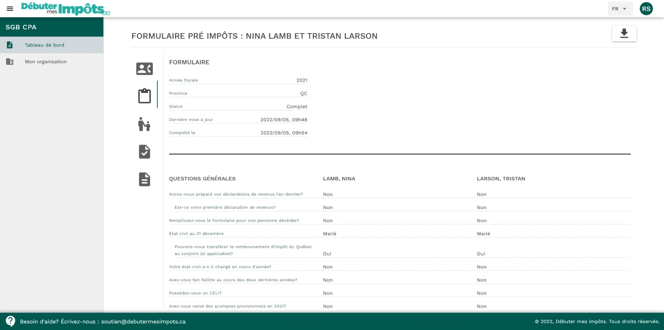Viewport: 664px width, 330px height.
Task: Open the RS user avatar menu
Action: [646, 9]
